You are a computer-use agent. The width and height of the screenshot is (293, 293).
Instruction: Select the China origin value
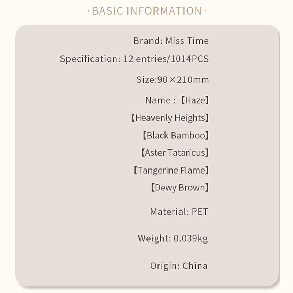pyautogui.click(x=195, y=266)
